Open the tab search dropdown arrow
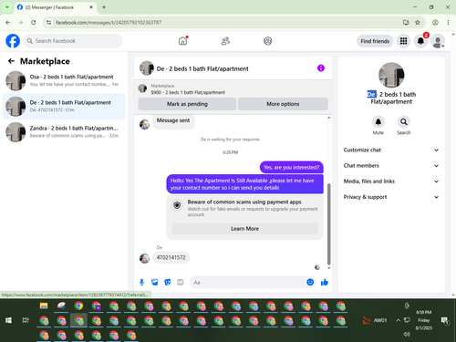Image resolution: width=456 pixels, height=342 pixels. pyautogui.click(x=6, y=7)
